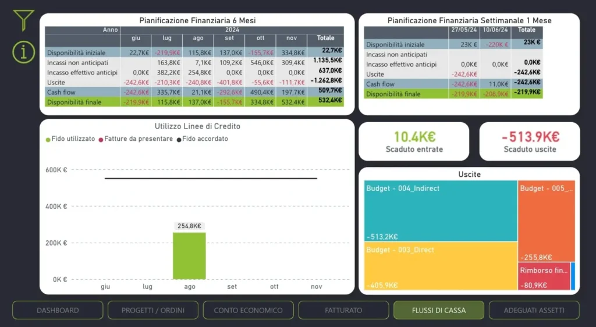Click the 'ago' column header in 6 Mesi table
The width and height of the screenshot is (596, 327).
(198, 38)
